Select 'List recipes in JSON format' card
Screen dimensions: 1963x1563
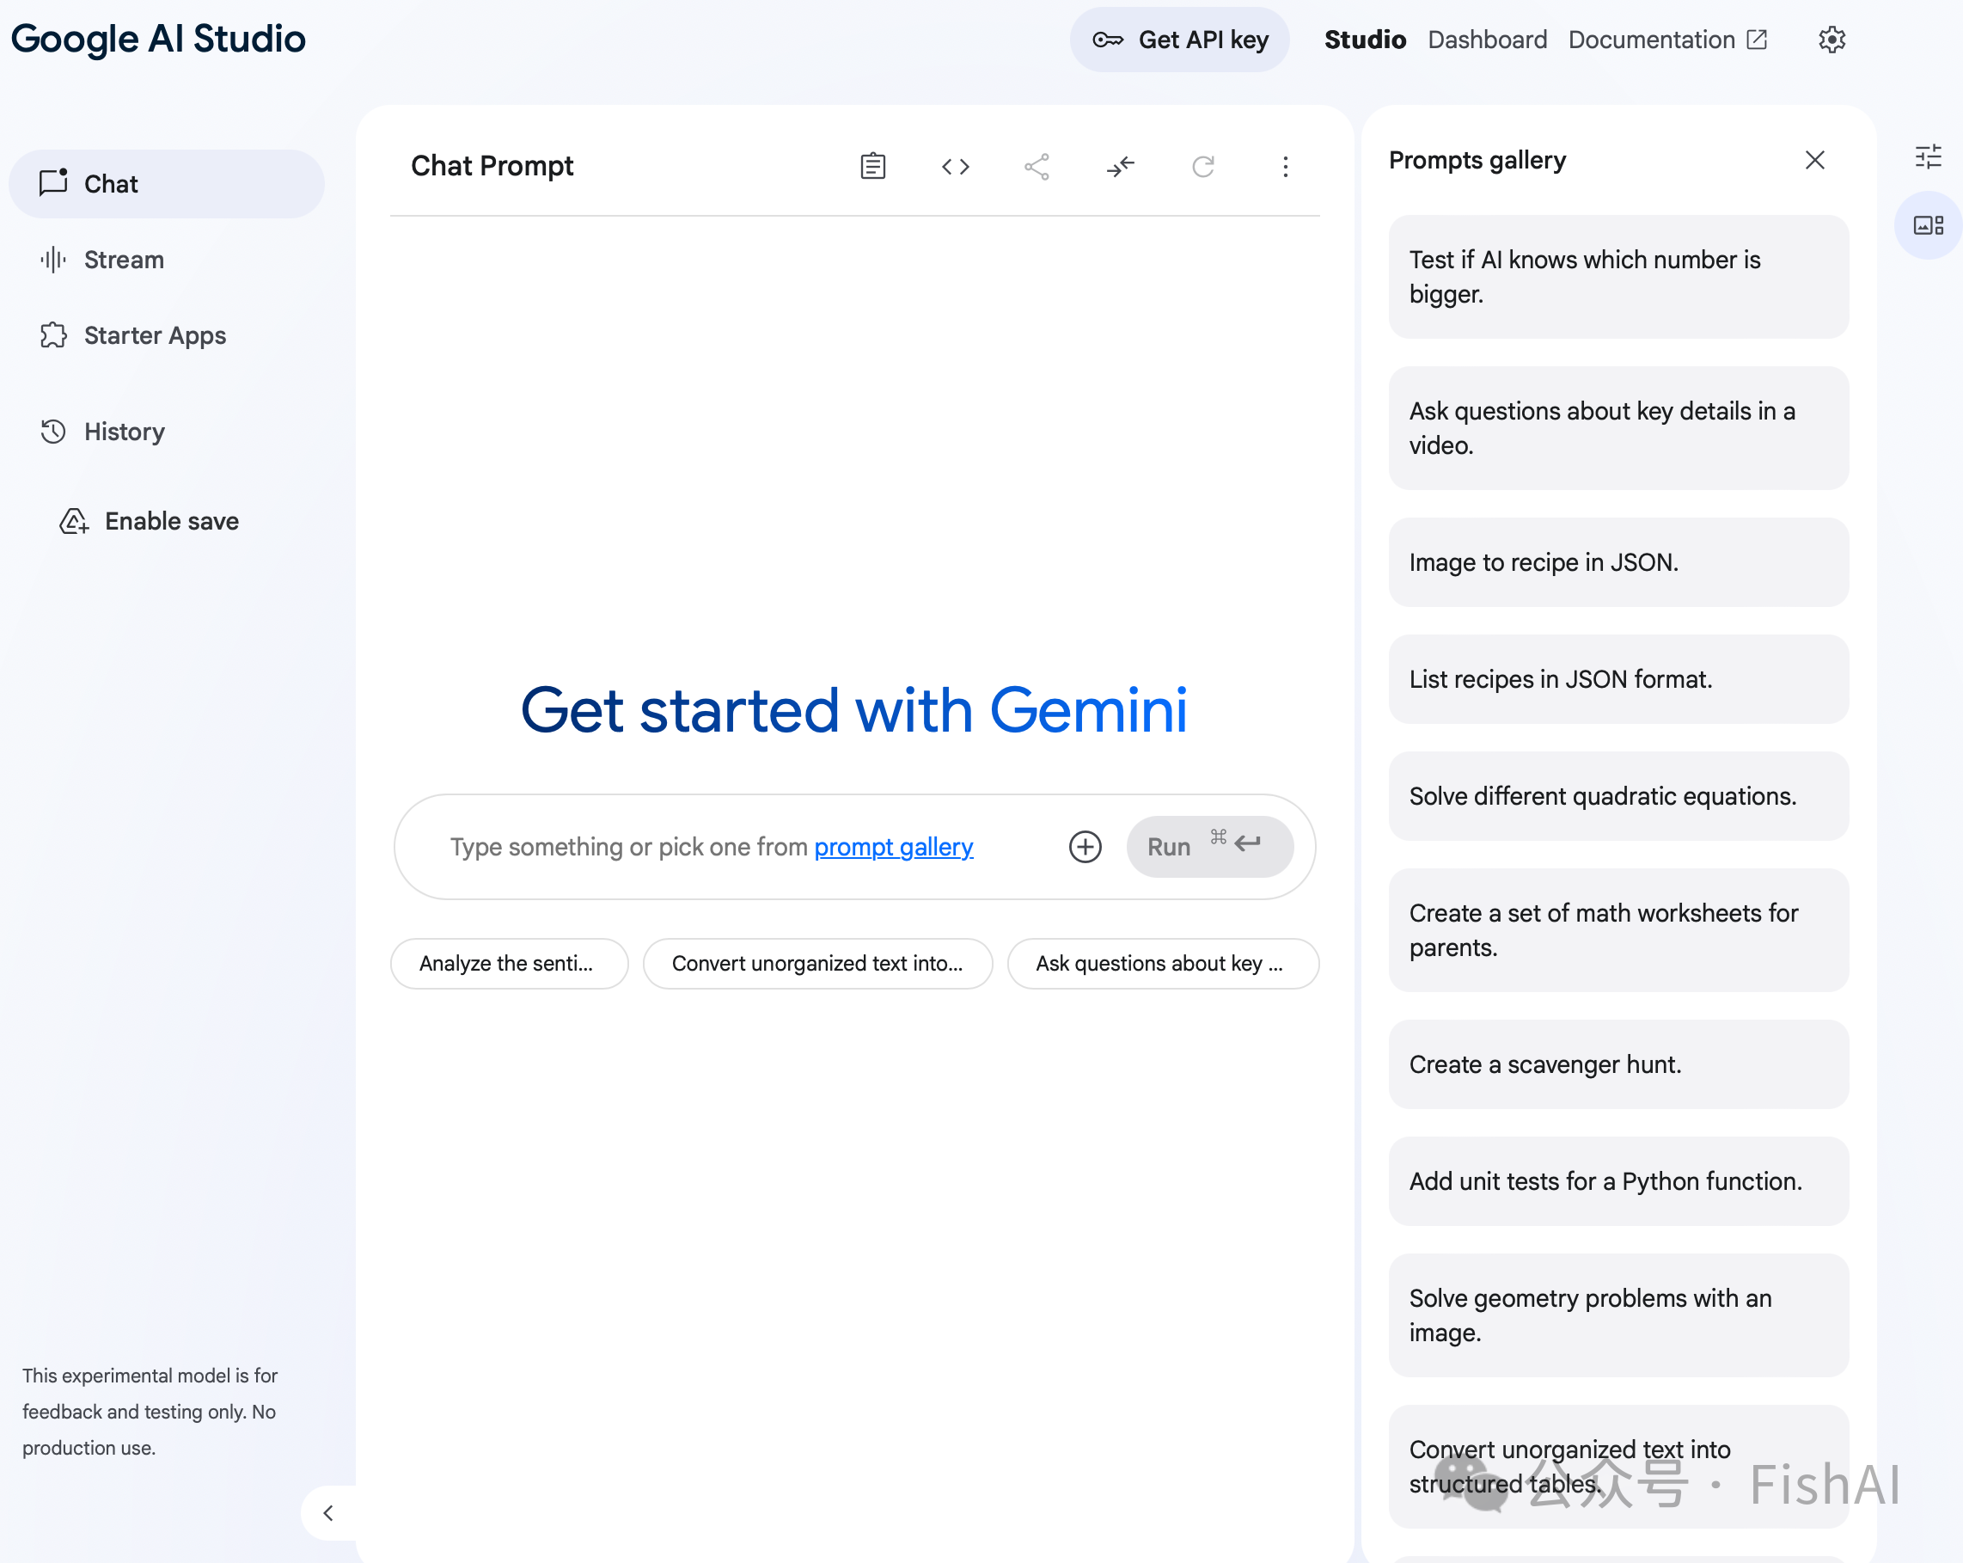pyautogui.click(x=1617, y=678)
